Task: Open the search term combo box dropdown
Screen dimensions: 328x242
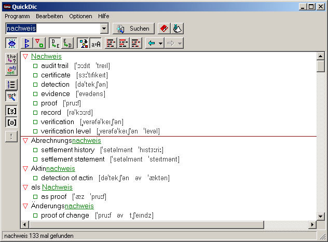Action: coord(104,29)
